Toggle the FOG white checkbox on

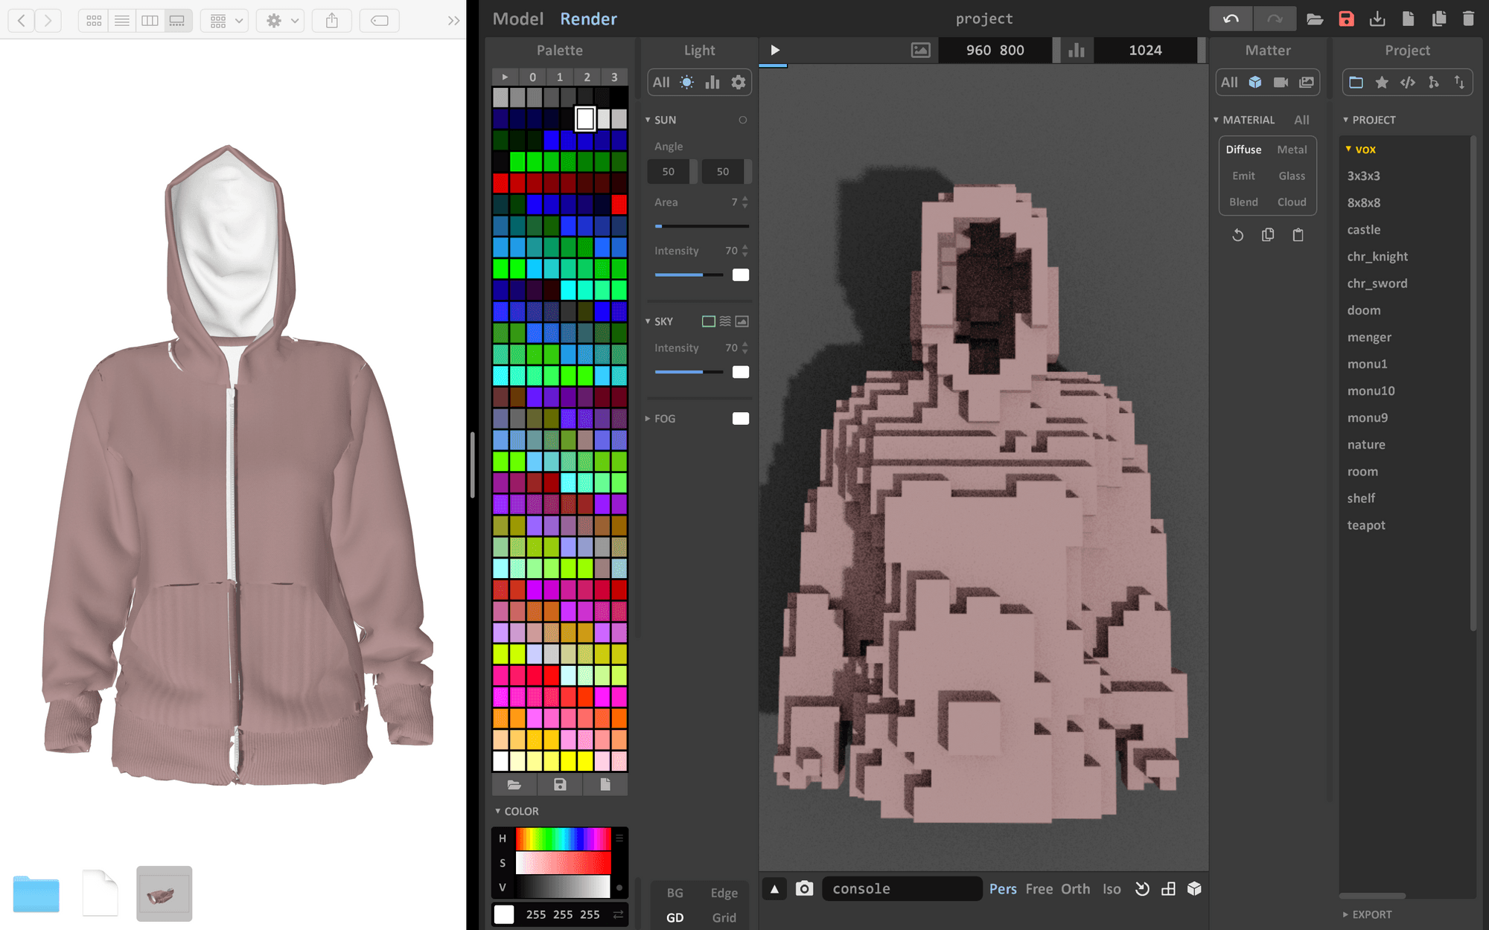click(741, 418)
